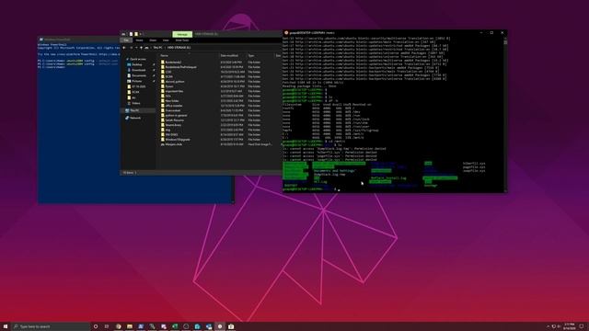Screen dimensions: 589x331
Task: Expand Quick access in the sidebar
Action: click(x=136, y=59)
